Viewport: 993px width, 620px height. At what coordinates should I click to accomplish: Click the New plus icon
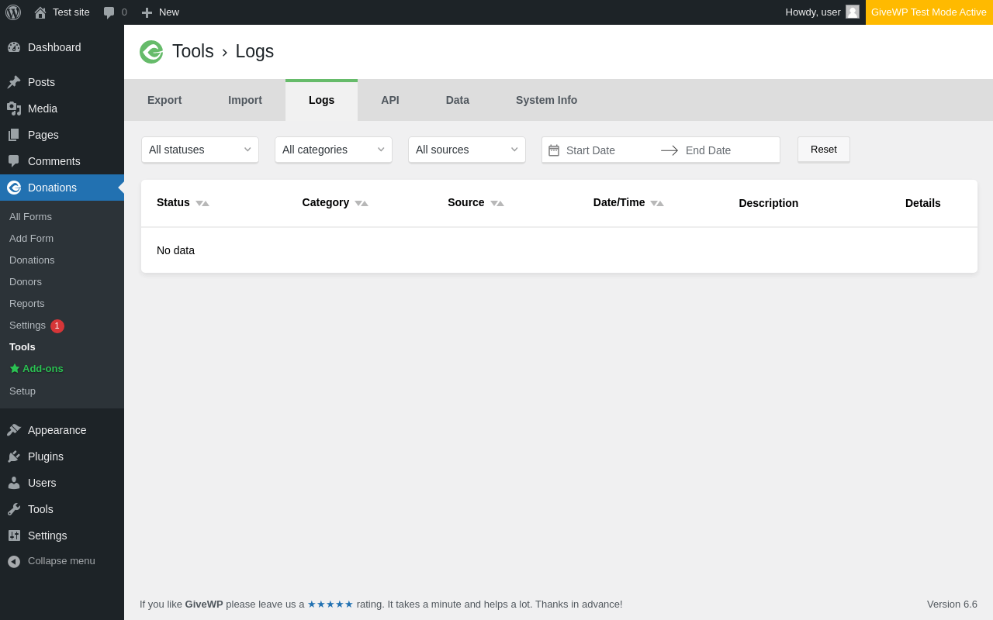point(147,12)
